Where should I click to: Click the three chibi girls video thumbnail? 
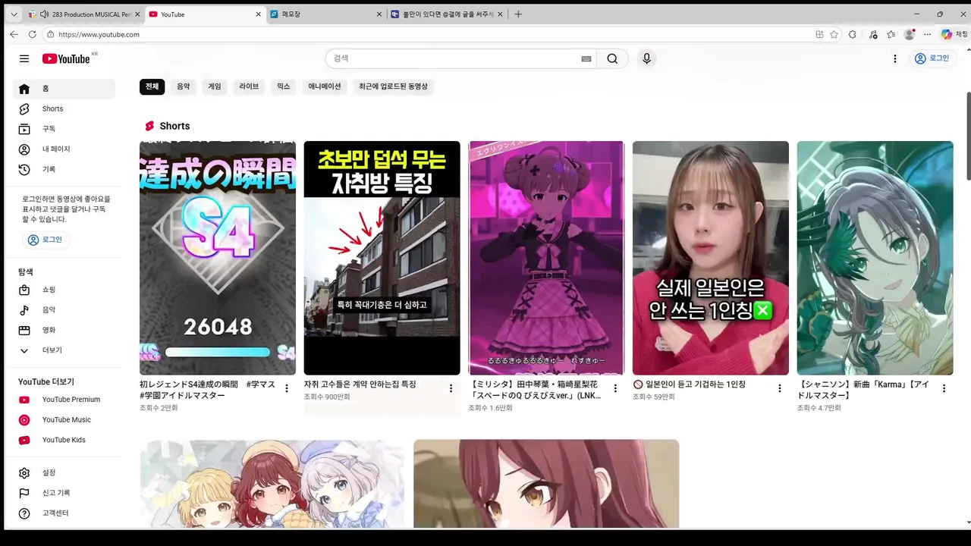[272, 484]
